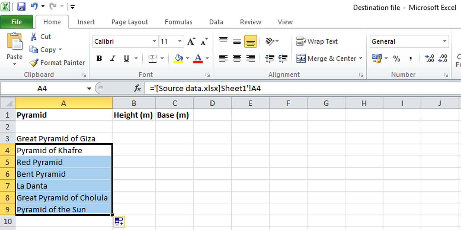Cut the selected cells
The image size is (461, 230).
(41, 37)
